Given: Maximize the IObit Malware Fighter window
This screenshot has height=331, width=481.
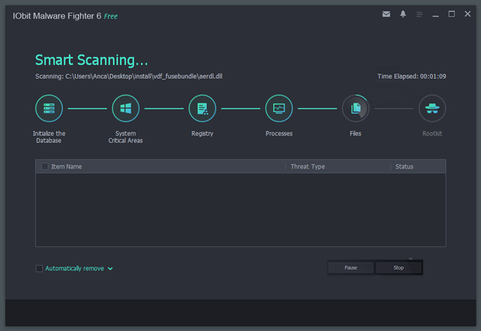Looking at the screenshot, I should click(452, 14).
